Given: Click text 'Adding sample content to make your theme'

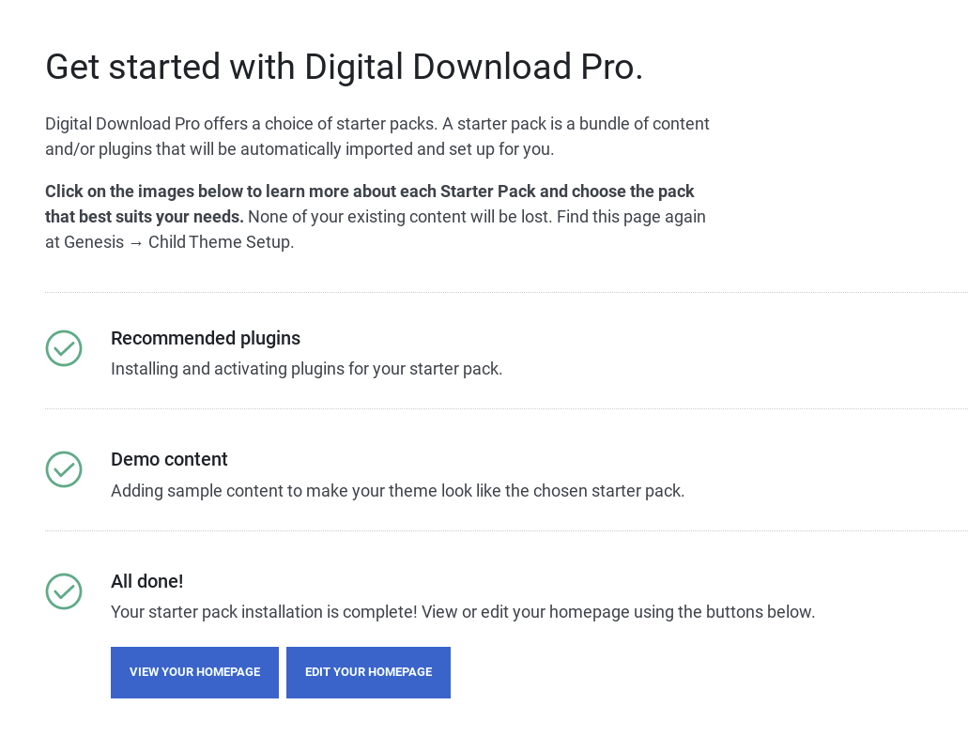Looking at the screenshot, I should click(275, 491).
